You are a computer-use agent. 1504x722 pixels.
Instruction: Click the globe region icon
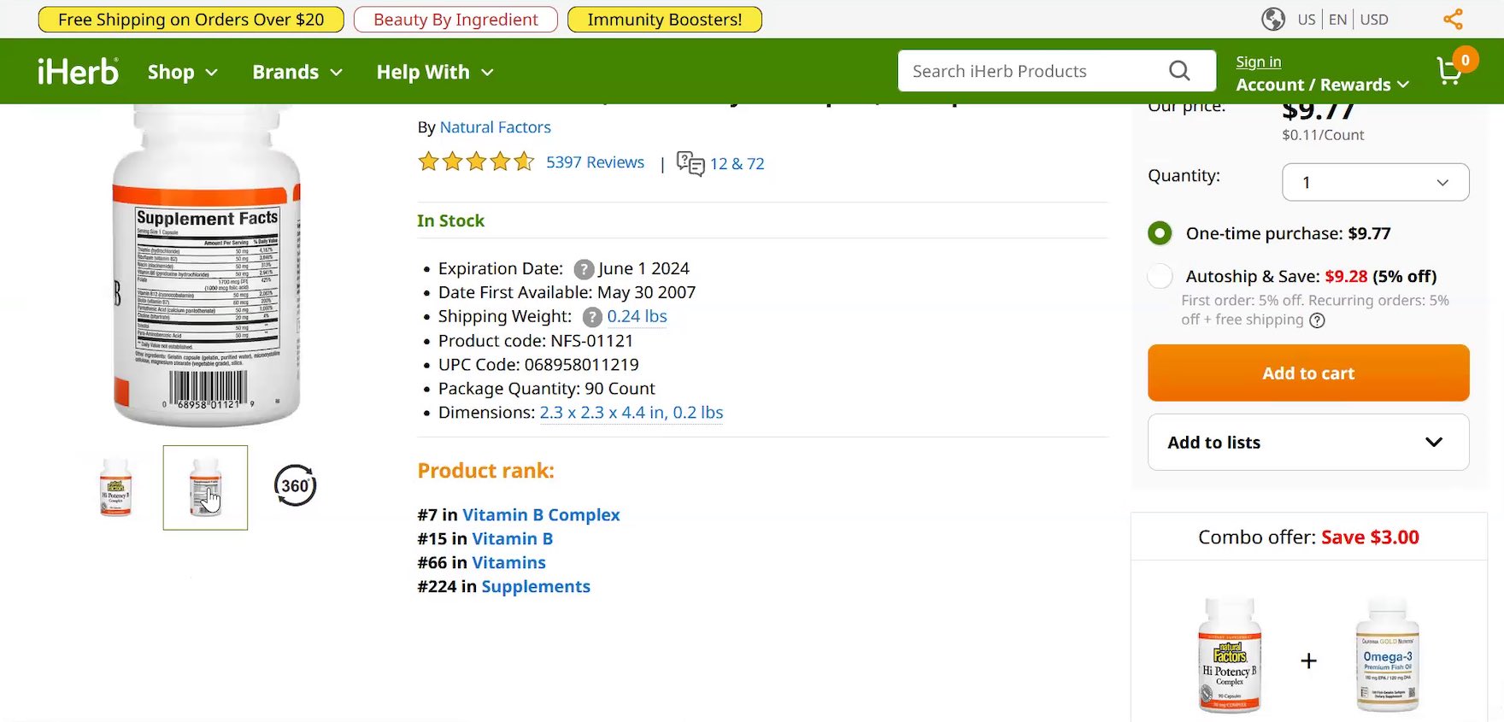click(x=1273, y=19)
